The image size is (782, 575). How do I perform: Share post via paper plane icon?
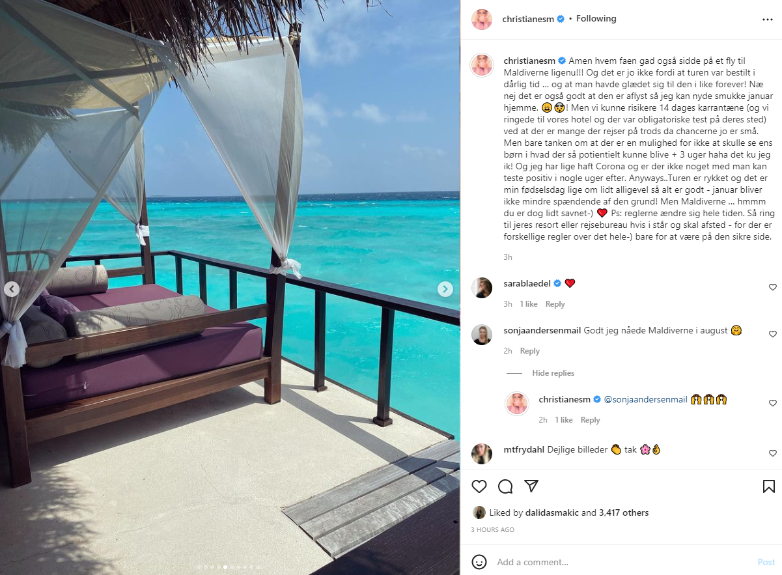[x=531, y=486]
